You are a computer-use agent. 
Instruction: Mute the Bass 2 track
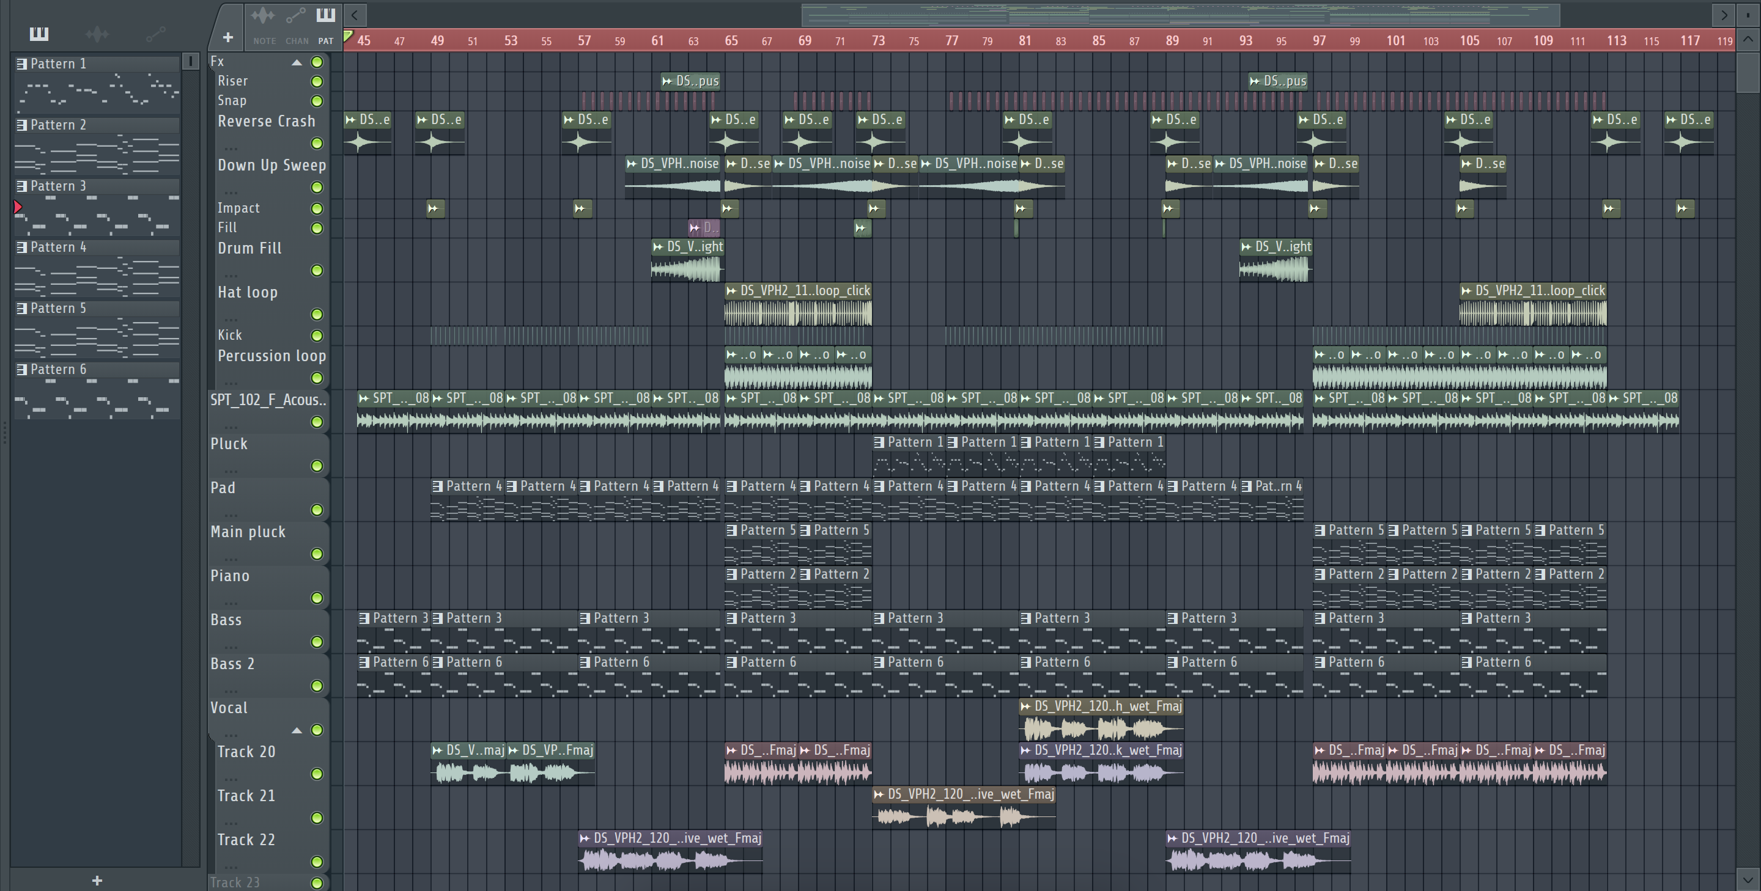pos(317,686)
